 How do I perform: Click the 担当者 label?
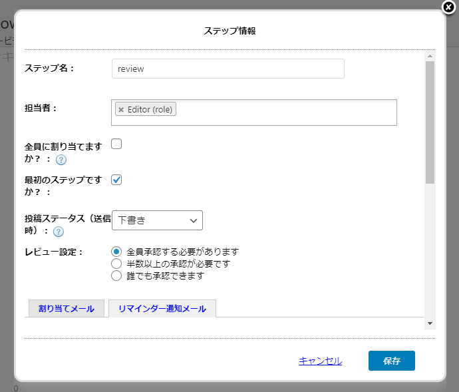tap(41, 108)
